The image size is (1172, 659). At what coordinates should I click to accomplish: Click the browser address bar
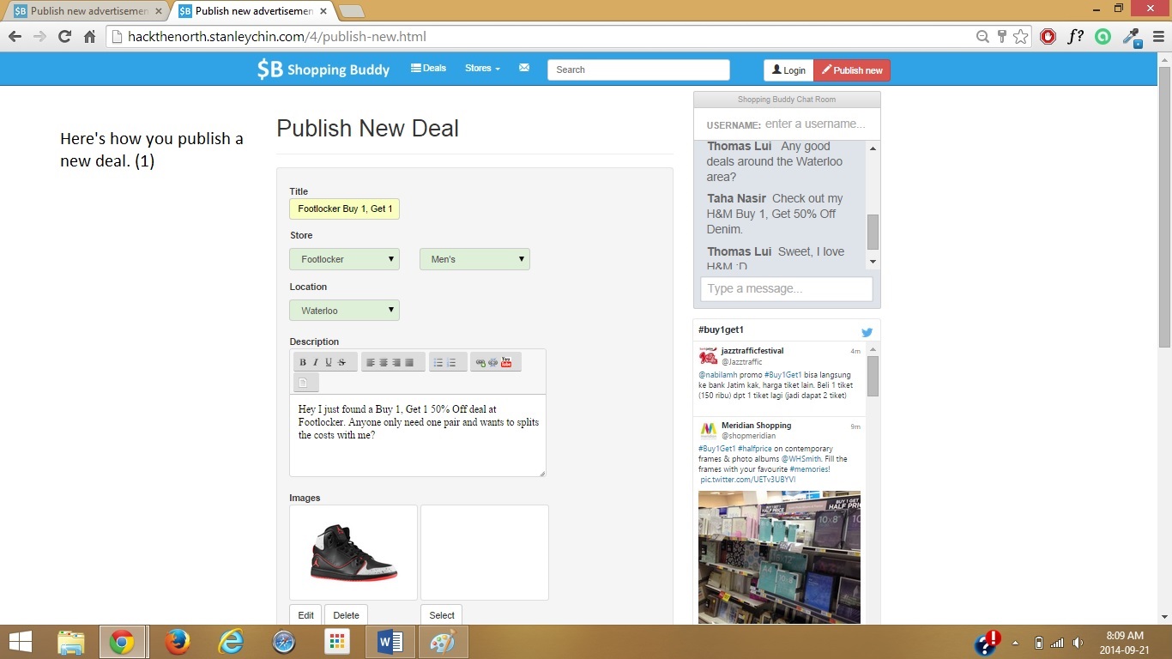(549, 36)
